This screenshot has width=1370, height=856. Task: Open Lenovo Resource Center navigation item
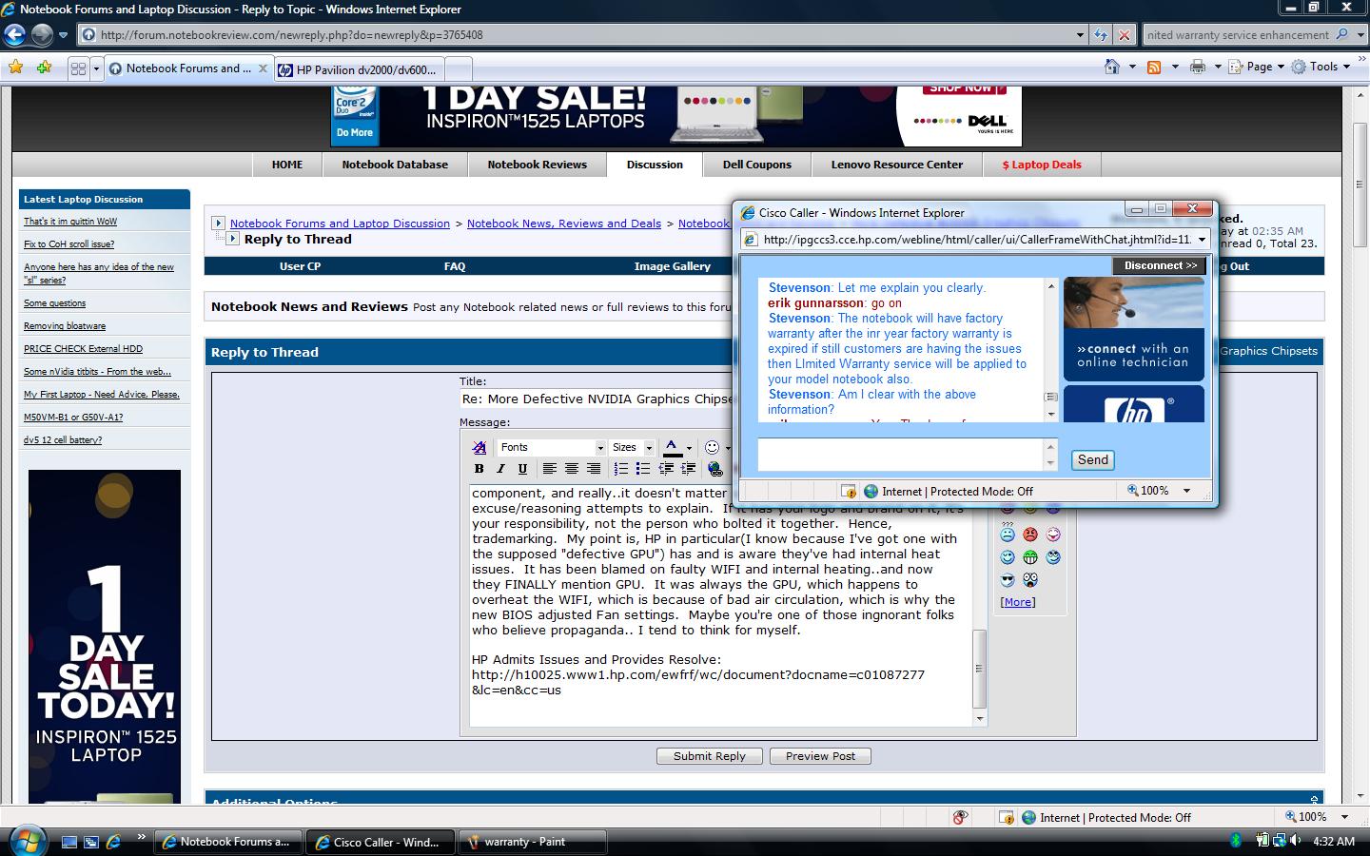point(897,165)
